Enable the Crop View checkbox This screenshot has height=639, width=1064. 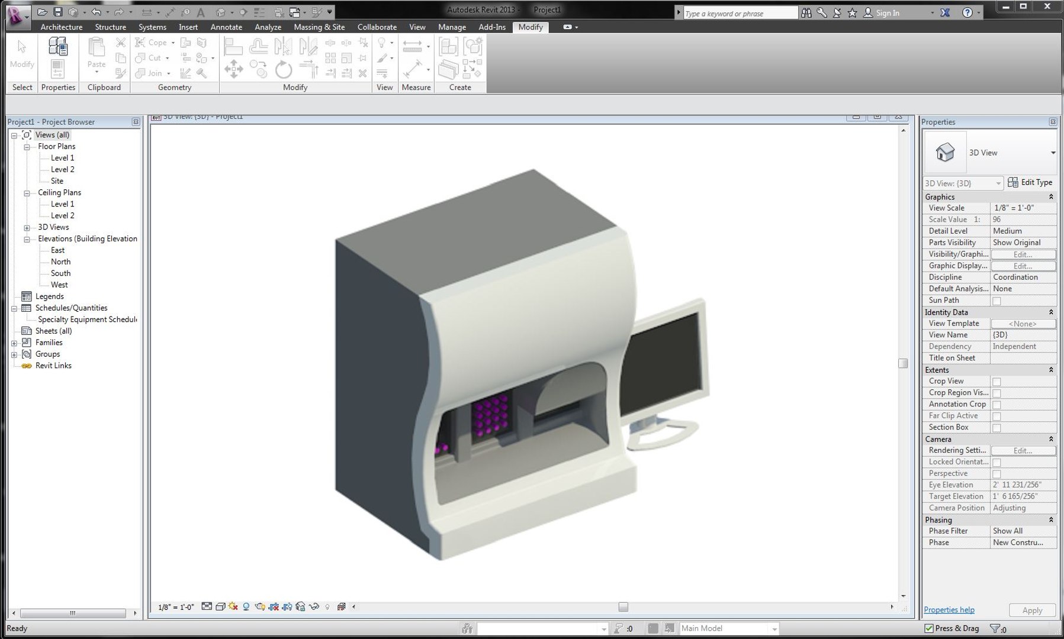pos(997,382)
